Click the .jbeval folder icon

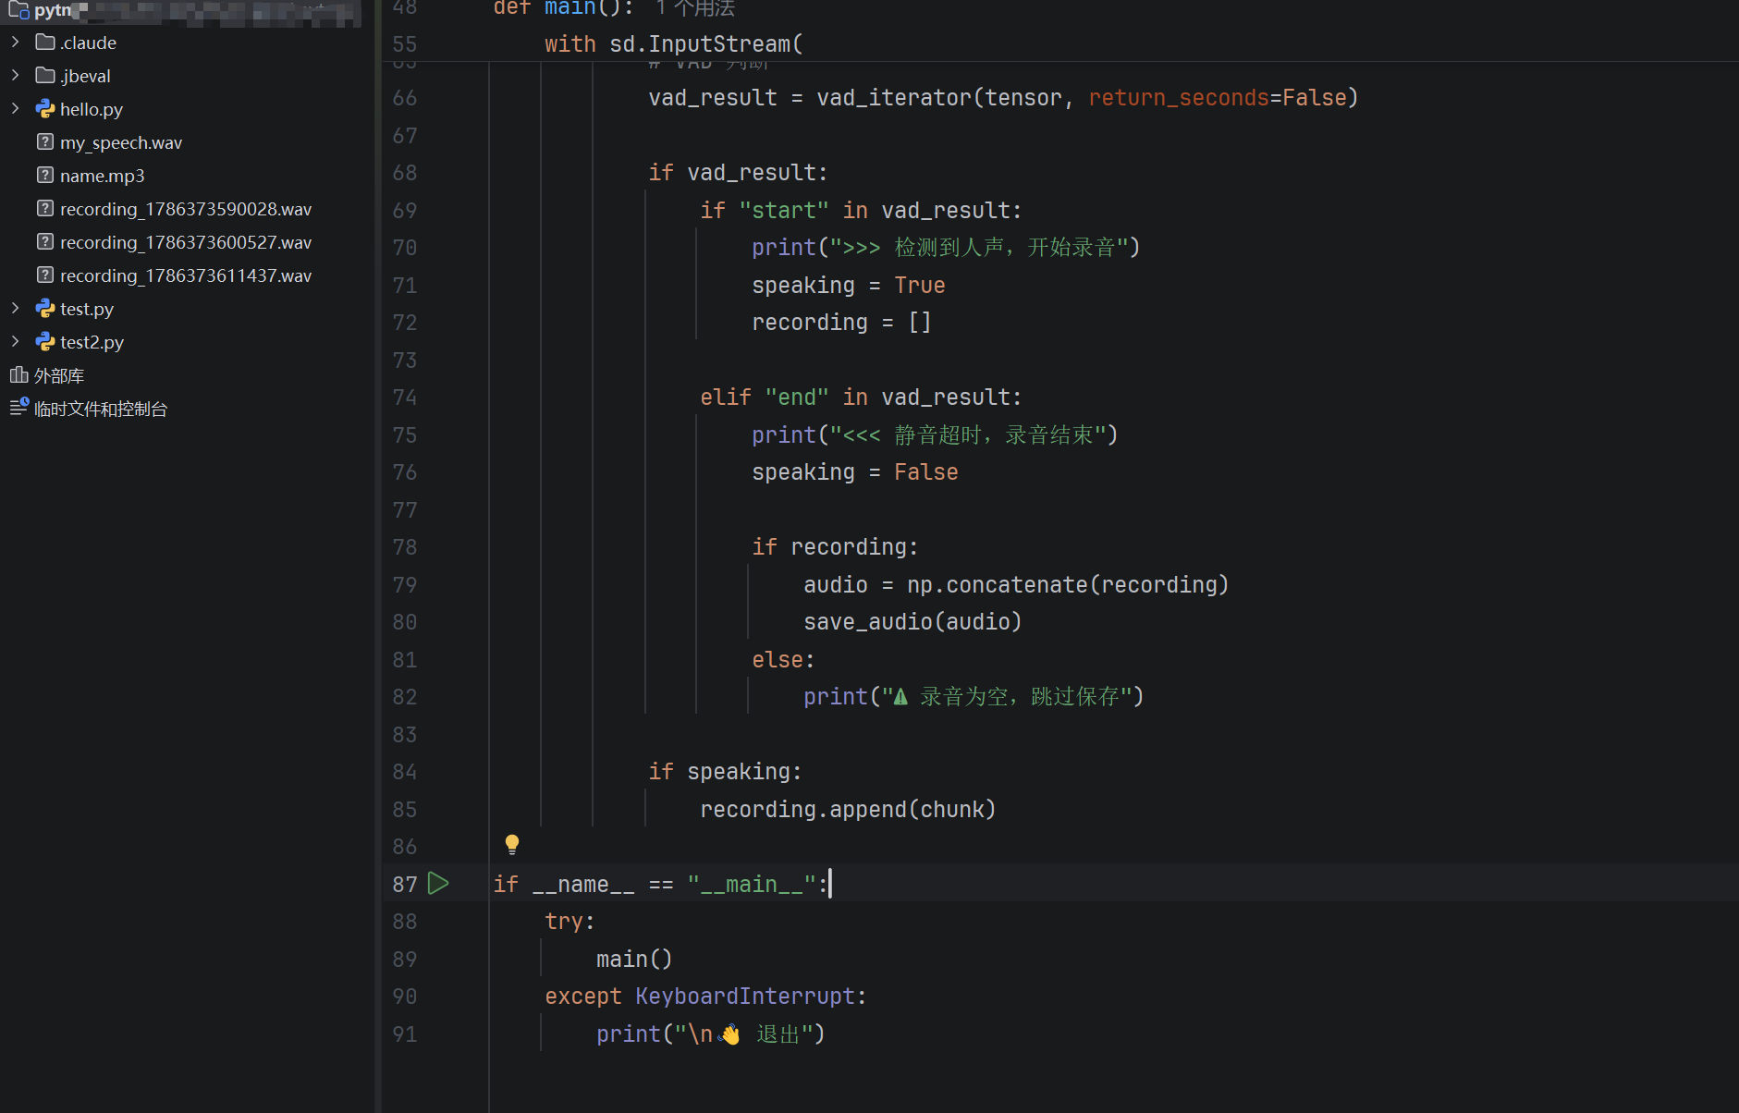pyautogui.click(x=45, y=75)
